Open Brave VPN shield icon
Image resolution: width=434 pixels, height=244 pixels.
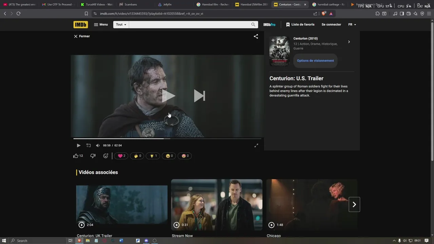422,14
